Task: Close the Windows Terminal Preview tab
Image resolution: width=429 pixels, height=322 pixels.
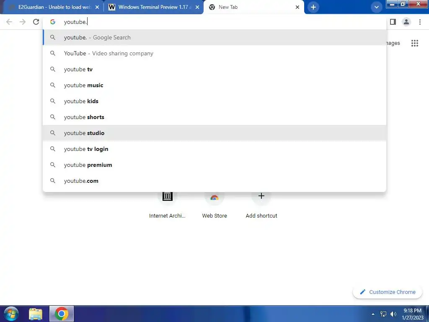Action: (197, 8)
